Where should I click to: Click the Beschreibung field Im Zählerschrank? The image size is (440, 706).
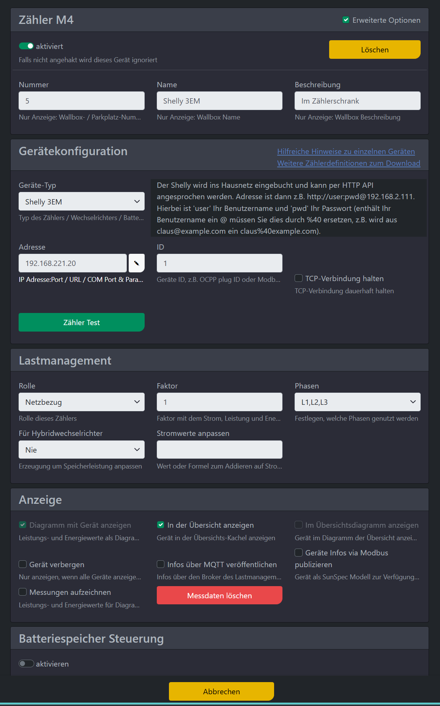(358, 101)
